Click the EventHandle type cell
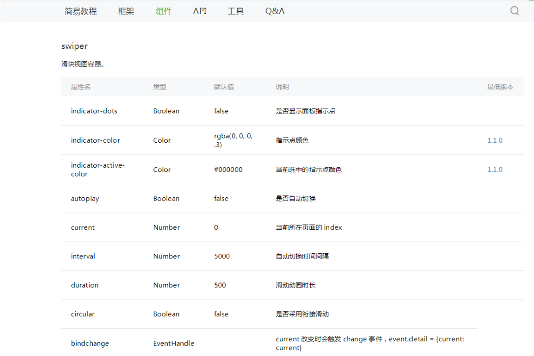The width and height of the screenshot is (534, 356). click(174, 344)
